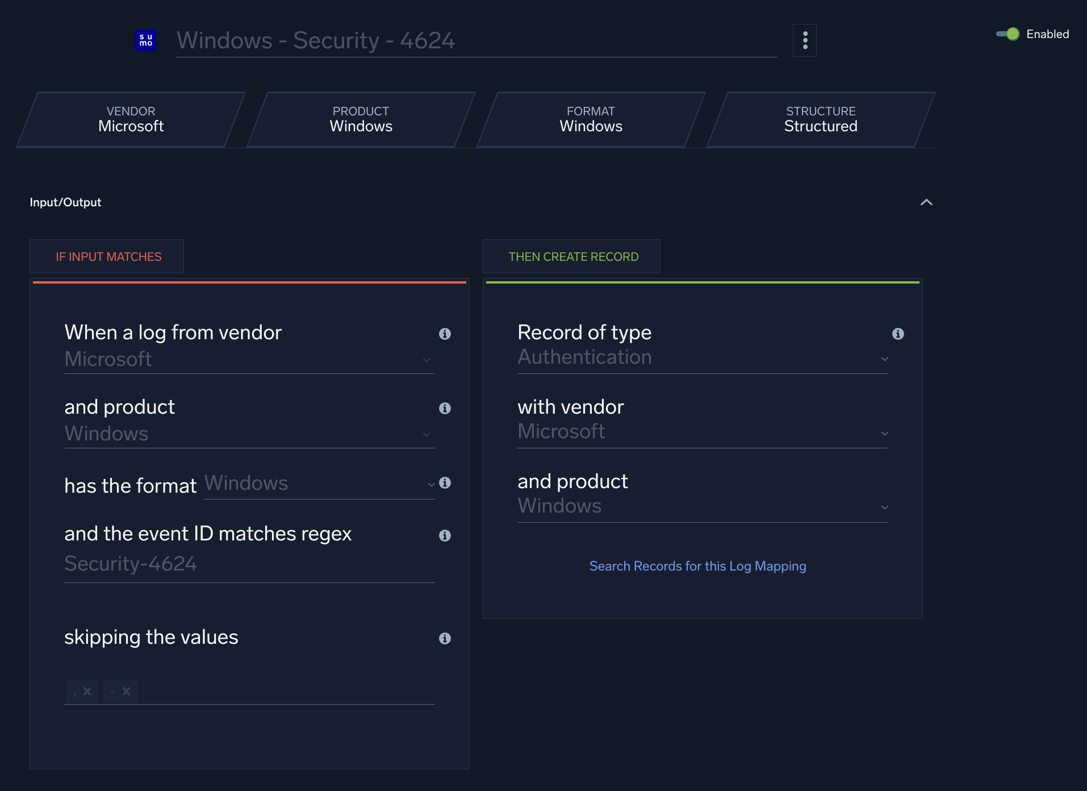
Task: Click info icon next to input 'and product'
Action: pos(445,409)
